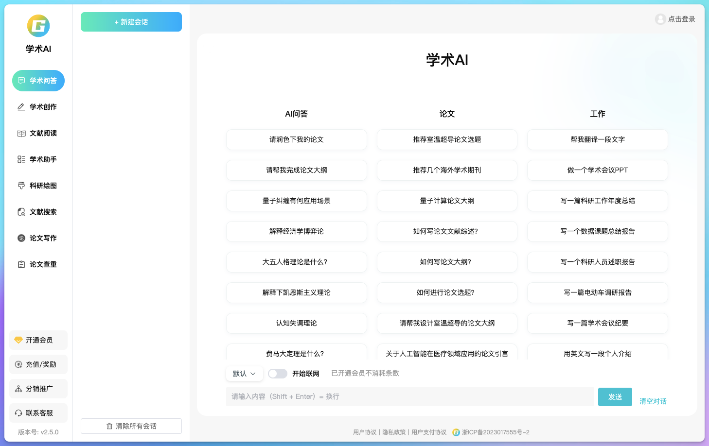Click the 开通会员 membership option

pos(38,340)
